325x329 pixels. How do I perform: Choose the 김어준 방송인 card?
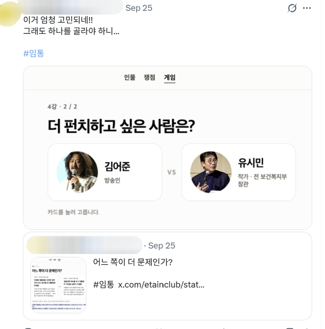(x=105, y=172)
